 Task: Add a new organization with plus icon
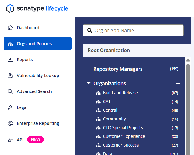point(178,83)
